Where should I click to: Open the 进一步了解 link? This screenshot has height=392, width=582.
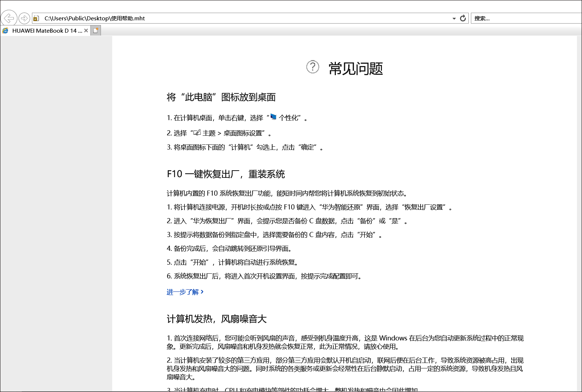(x=185, y=292)
